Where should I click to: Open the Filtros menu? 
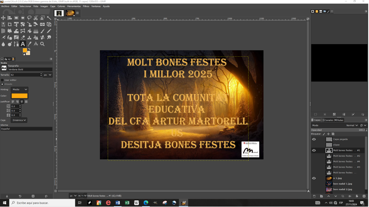86,6
